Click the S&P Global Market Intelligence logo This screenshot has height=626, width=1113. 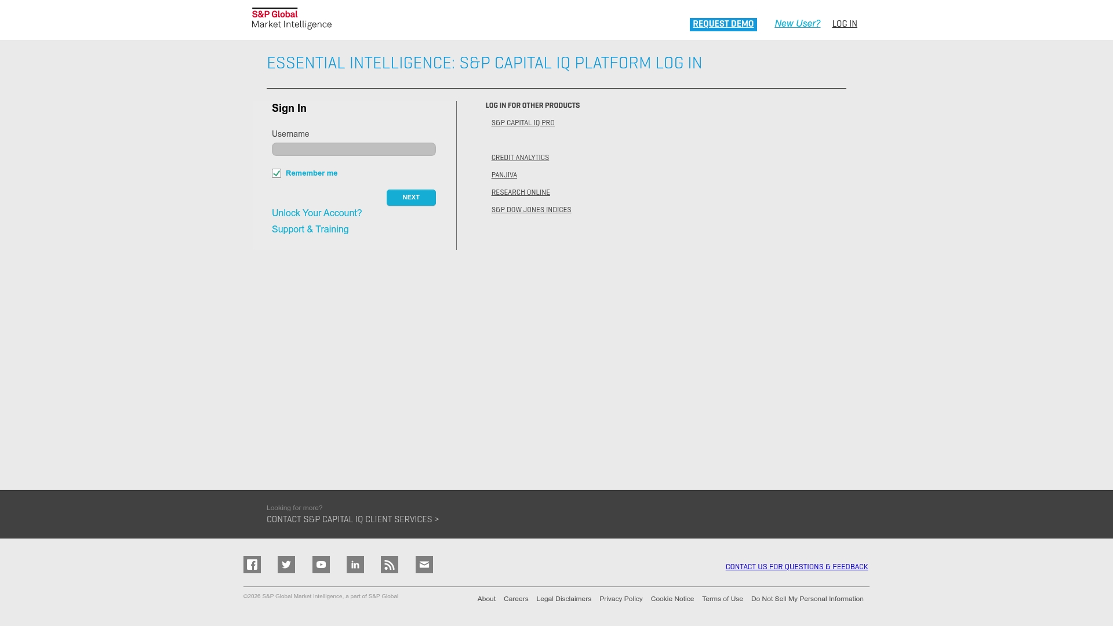point(292,19)
